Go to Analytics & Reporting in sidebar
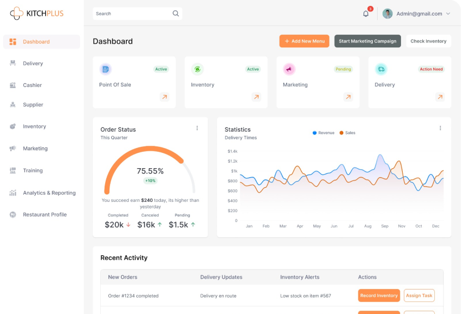This screenshot has width=461, height=314. tap(49, 193)
